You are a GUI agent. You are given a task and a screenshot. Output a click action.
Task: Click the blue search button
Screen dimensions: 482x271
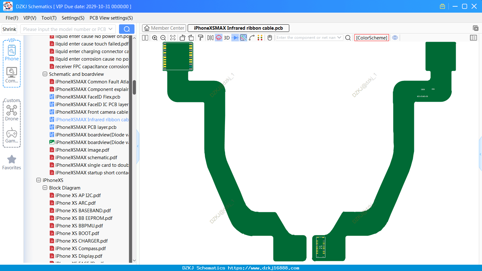(x=127, y=29)
